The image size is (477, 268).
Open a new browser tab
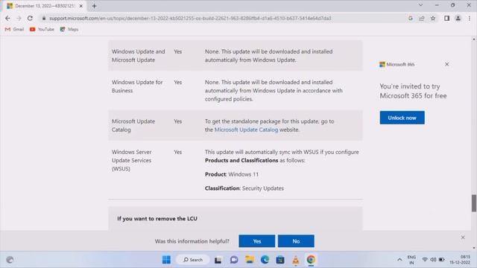tap(94, 6)
